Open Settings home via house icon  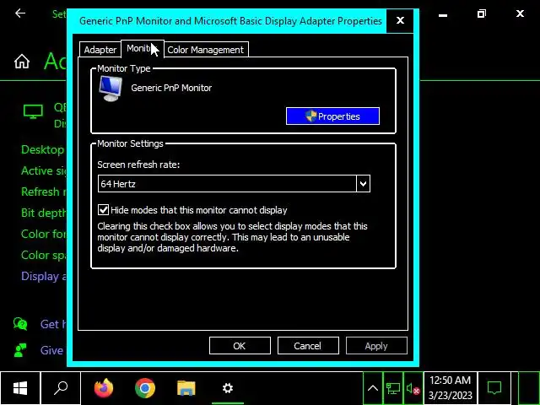[x=22, y=62]
